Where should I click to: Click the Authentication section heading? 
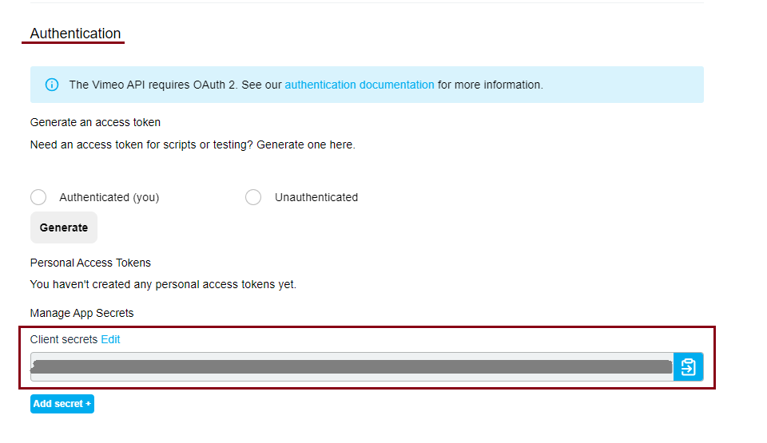[75, 34]
